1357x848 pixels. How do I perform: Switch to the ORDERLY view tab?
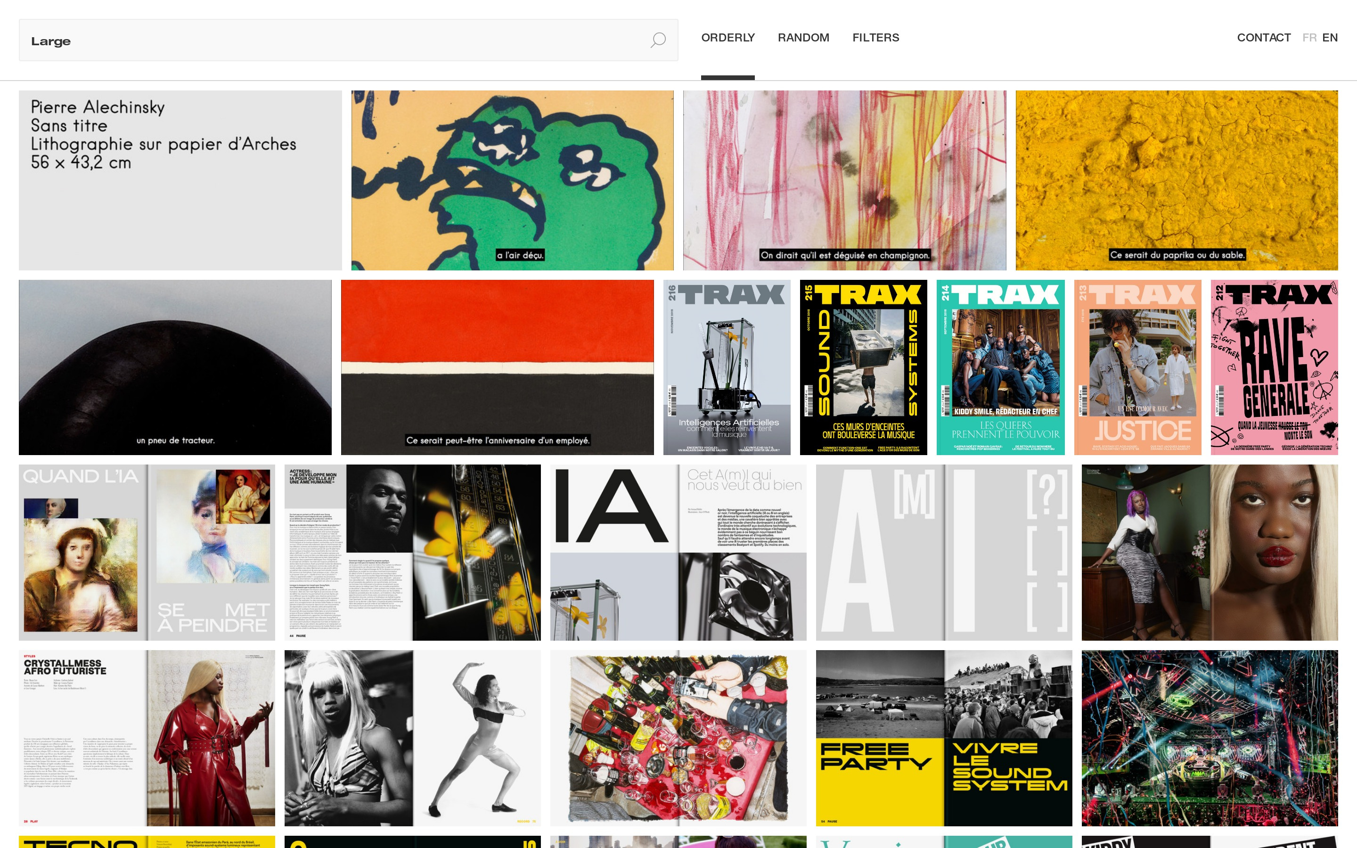click(728, 38)
